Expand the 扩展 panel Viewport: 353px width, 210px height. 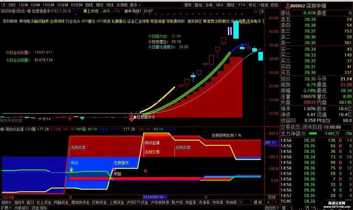point(6,208)
